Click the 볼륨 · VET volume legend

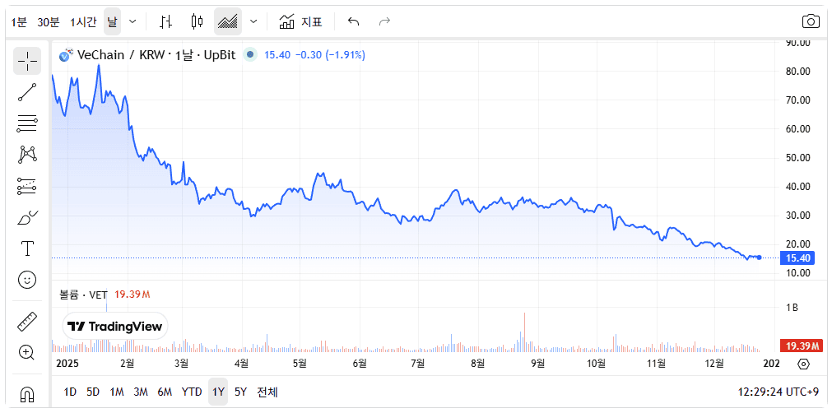point(83,295)
